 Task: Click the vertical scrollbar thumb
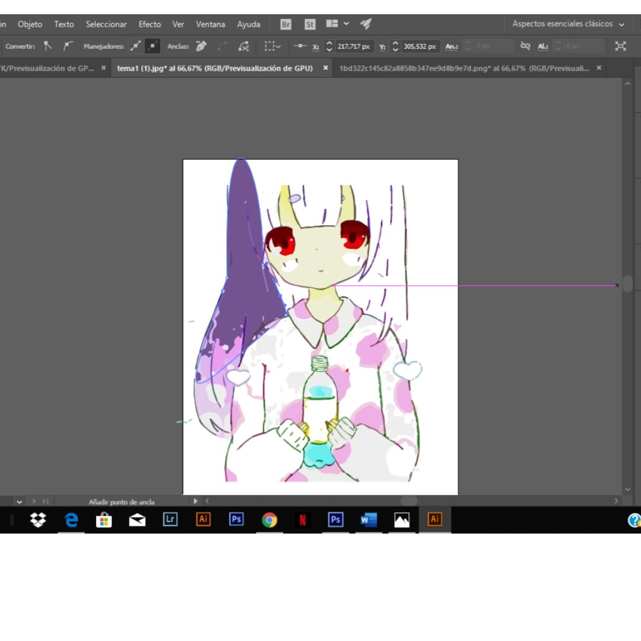point(627,283)
